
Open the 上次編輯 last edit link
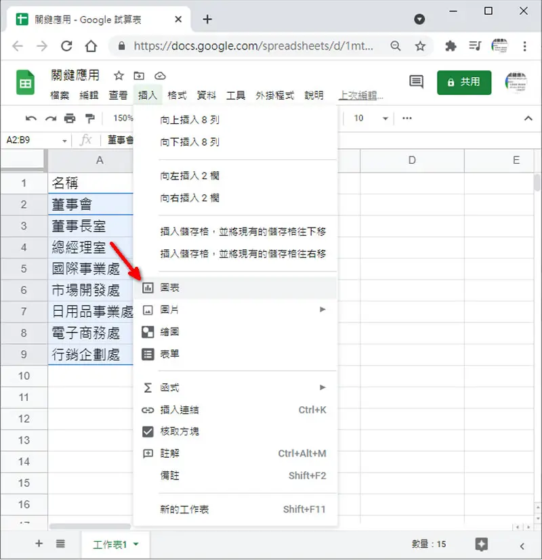(361, 95)
